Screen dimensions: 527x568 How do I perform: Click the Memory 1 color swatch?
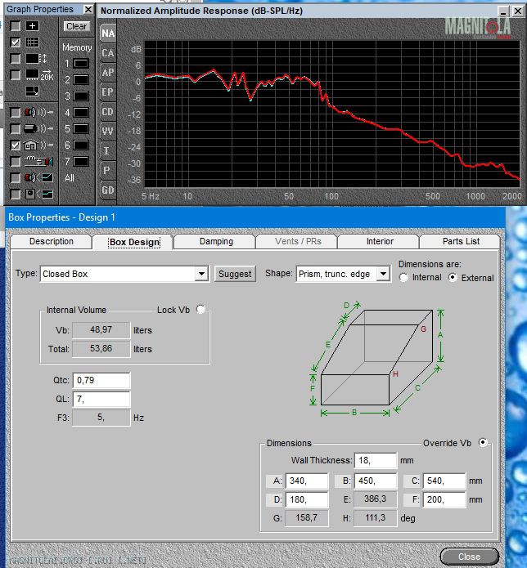[81, 64]
